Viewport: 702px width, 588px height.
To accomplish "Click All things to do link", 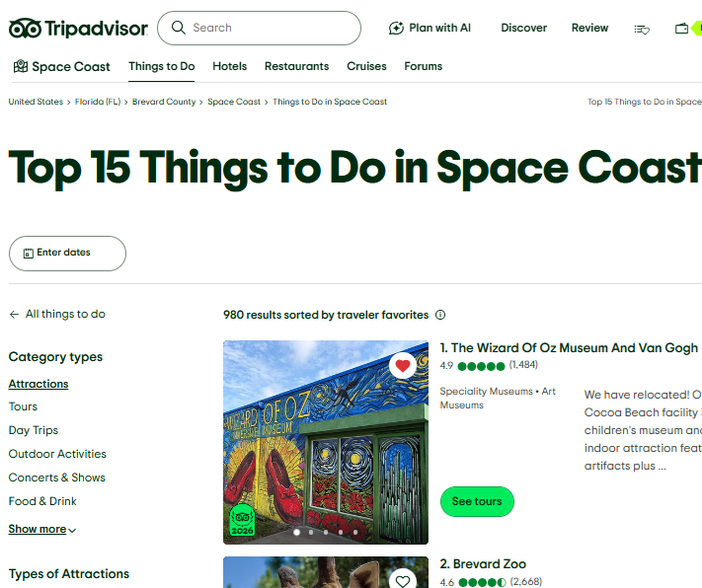I will (x=65, y=314).
